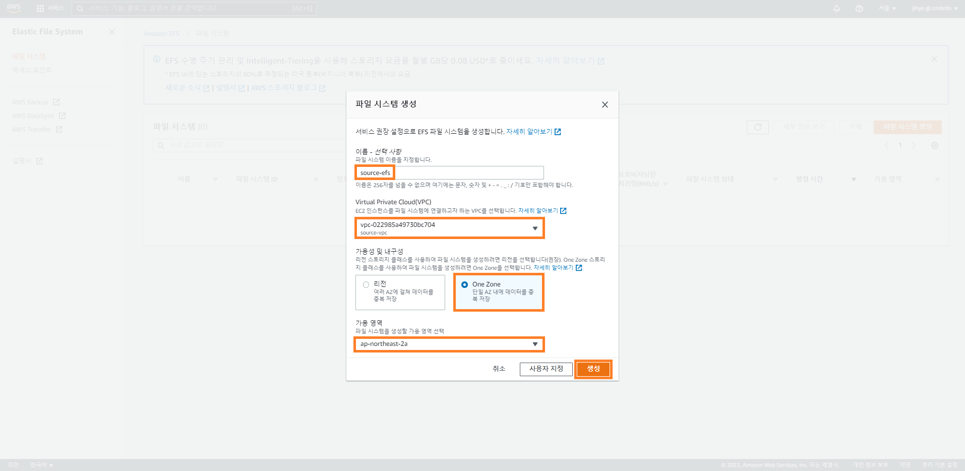Click the external link icon beside AWS Transfer

(x=59, y=130)
